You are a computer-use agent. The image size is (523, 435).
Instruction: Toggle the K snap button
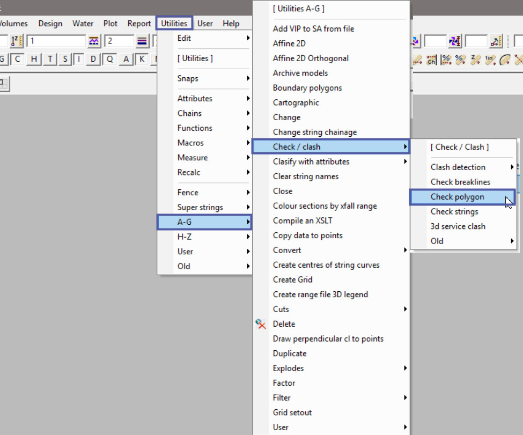142,60
